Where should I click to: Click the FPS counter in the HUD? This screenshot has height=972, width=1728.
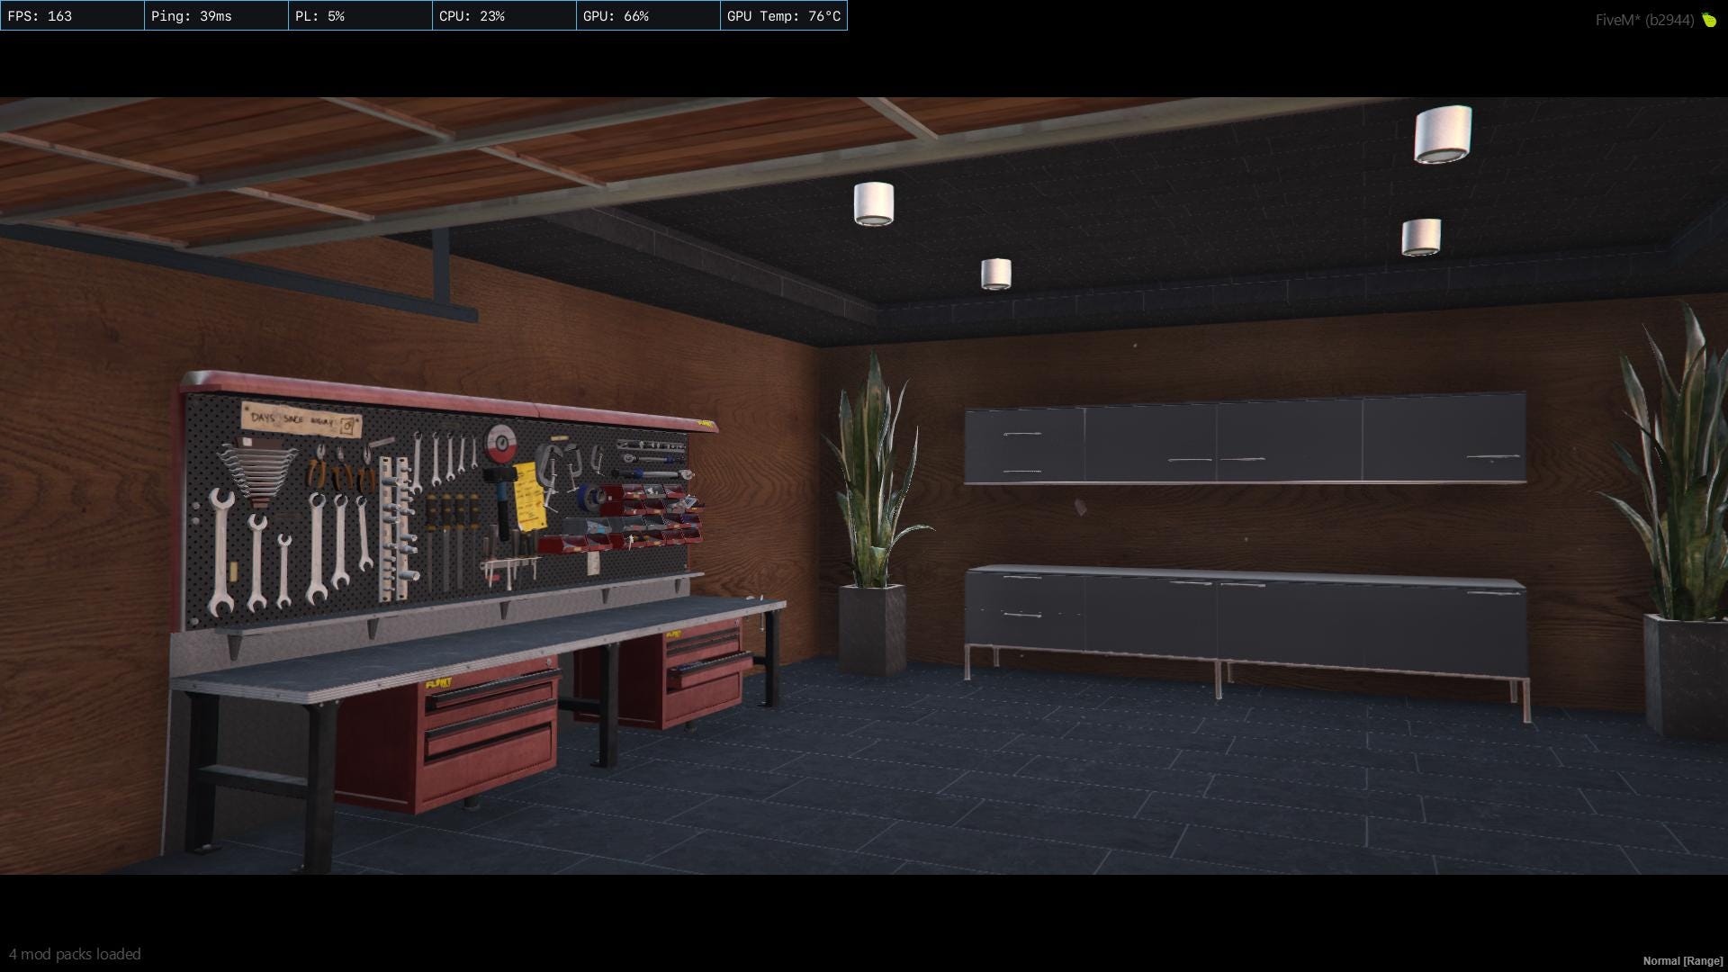coord(42,15)
